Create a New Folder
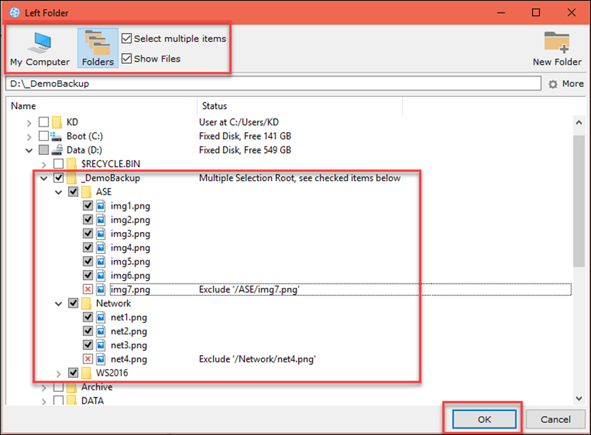 557,49
